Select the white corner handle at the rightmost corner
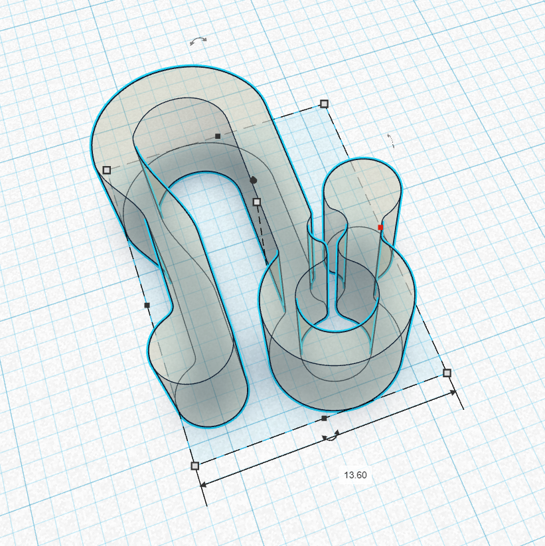 point(447,373)
